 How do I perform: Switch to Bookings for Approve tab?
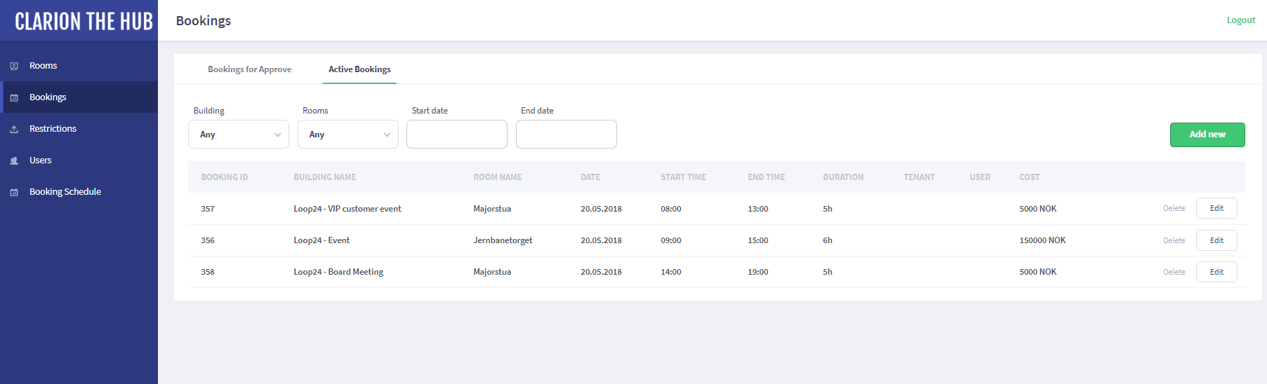[249, 69]
